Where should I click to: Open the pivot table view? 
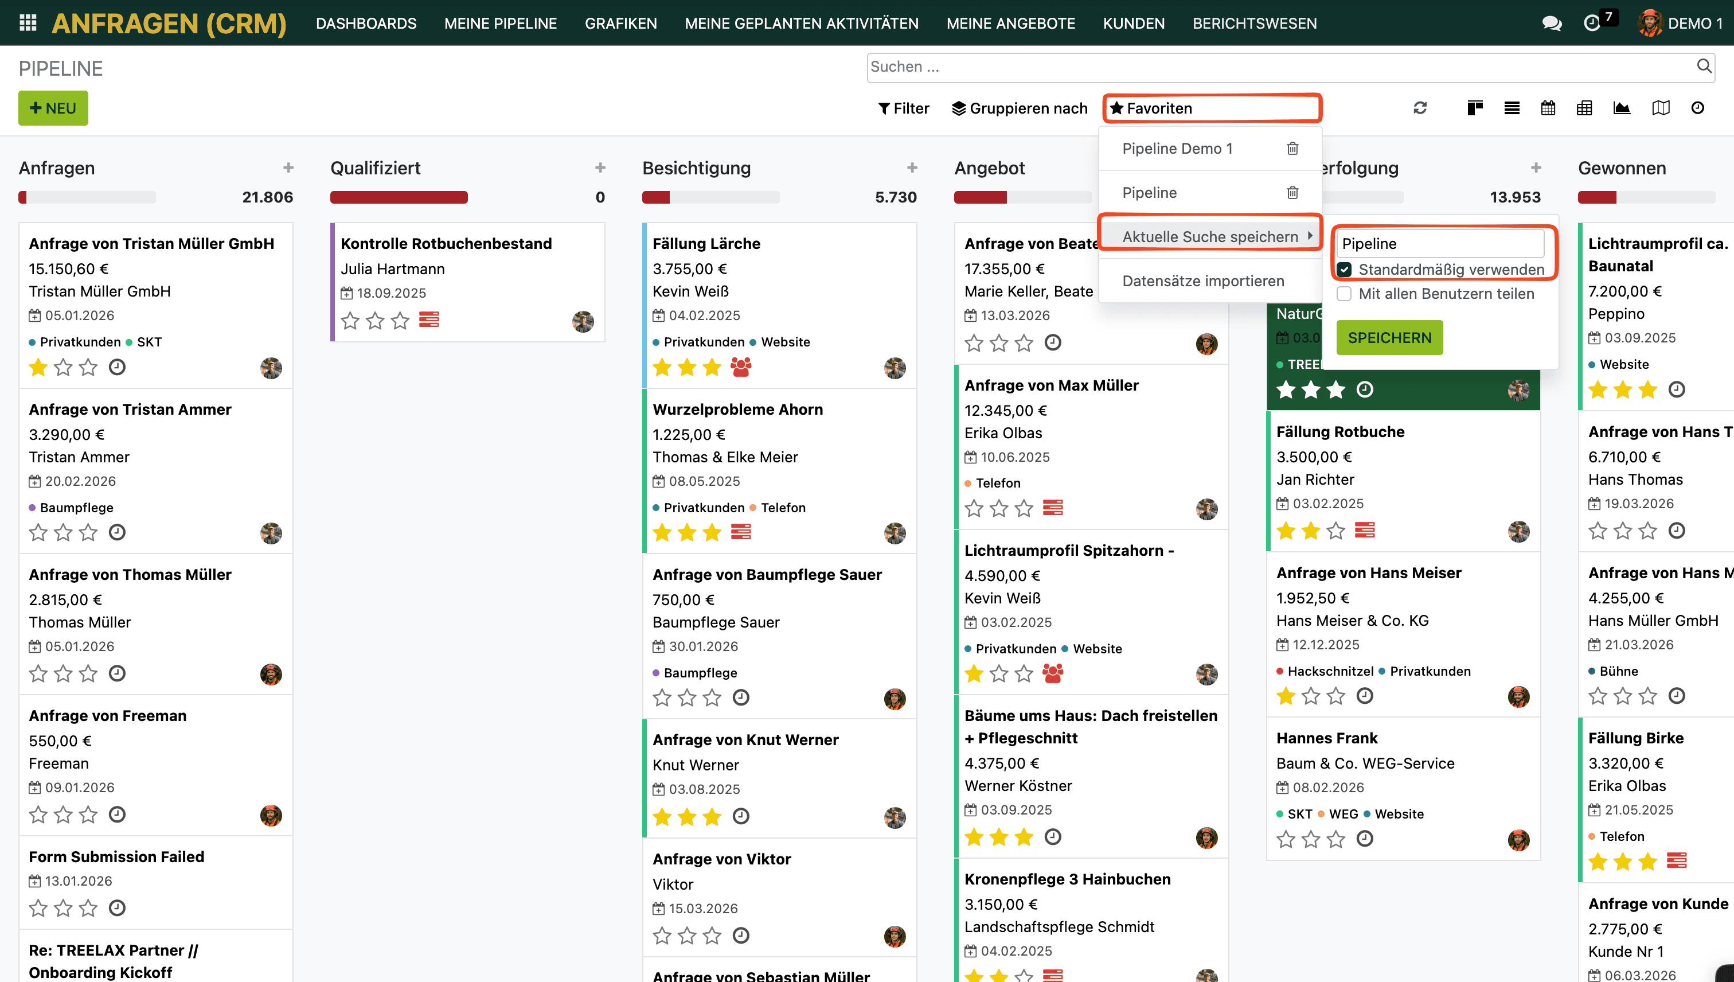point(1584,108)
